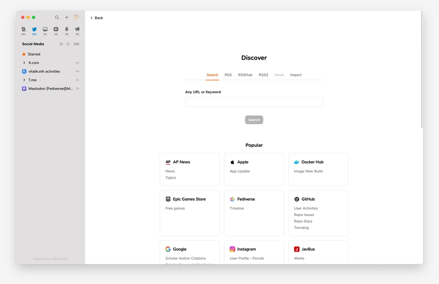The width and height of the screenshot is (439, 284).
Task: Click the 'T.me' folder name
Action: pyautogui.click(x=32, y=80)
